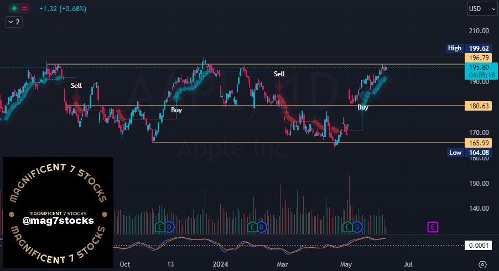
Task: Open chart settings gear in bottom corner
Action: pos(482,264)
